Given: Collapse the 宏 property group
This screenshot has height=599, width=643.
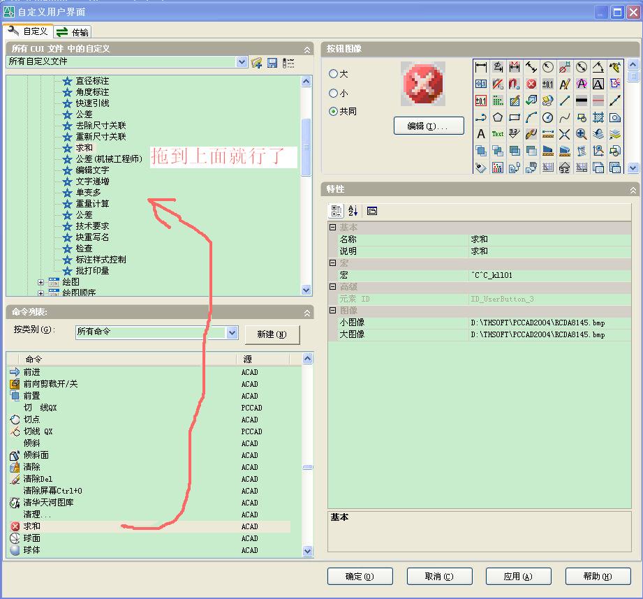Looking at the screenshot, I should click(333, 262).
